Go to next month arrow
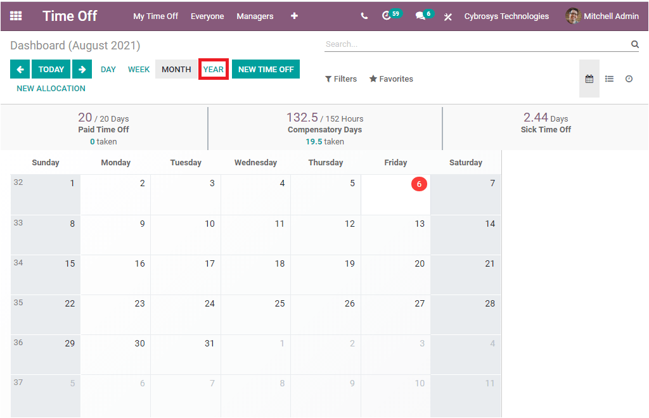649x418 pixels. 82,70
